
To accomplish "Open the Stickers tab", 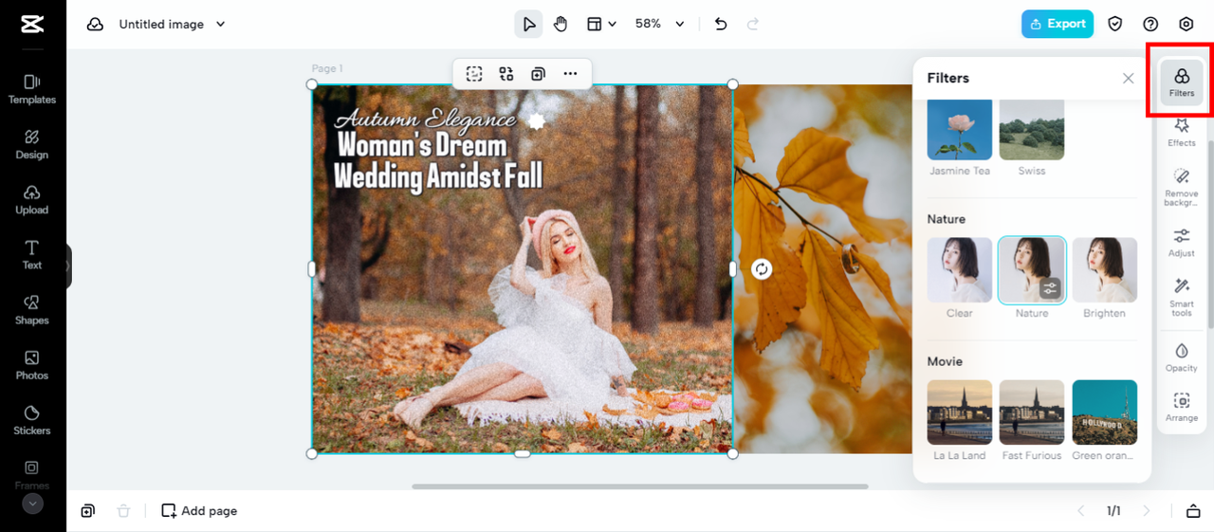I will [x=32, y=420].
